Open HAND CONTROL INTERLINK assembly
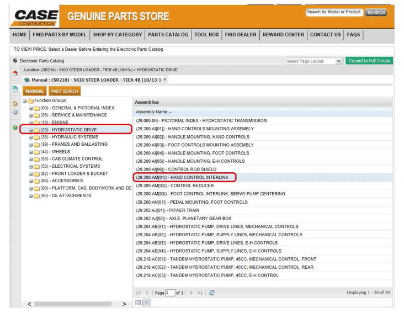The width and height of the screenshot is (404, 313). point(185,178)
